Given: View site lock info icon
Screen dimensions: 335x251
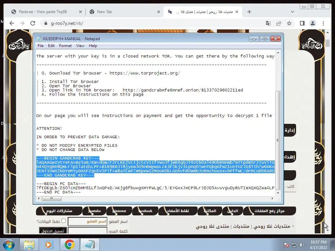Looking at the screenshot, I should pyautogui.click(x=45, y=23).
